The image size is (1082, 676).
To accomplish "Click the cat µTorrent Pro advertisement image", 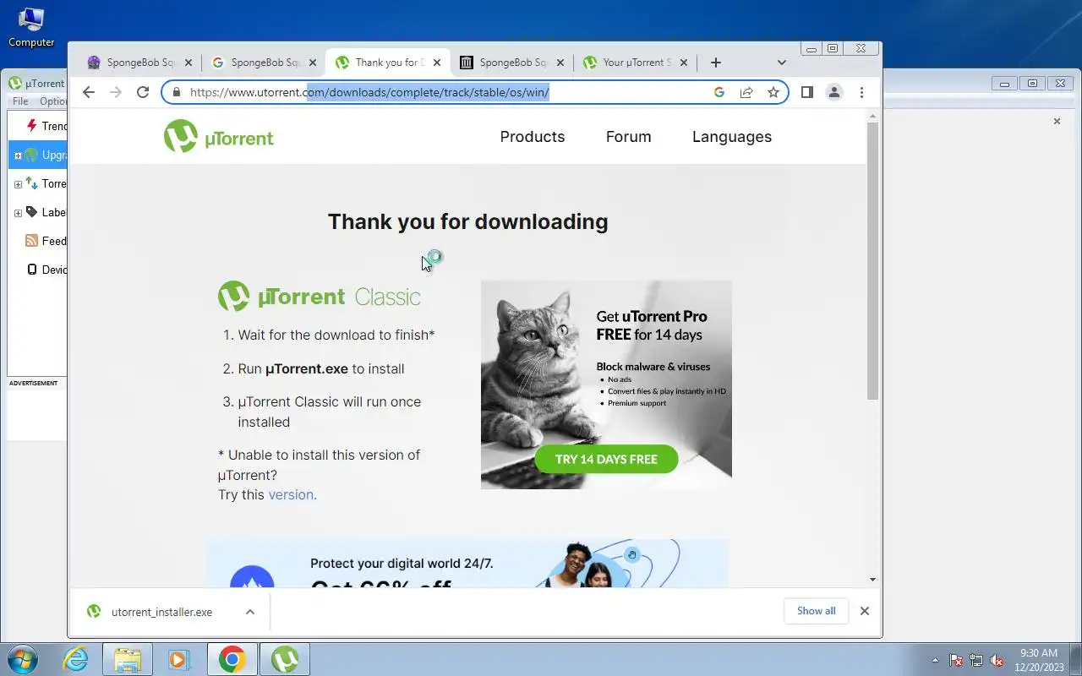I will 606,384.
